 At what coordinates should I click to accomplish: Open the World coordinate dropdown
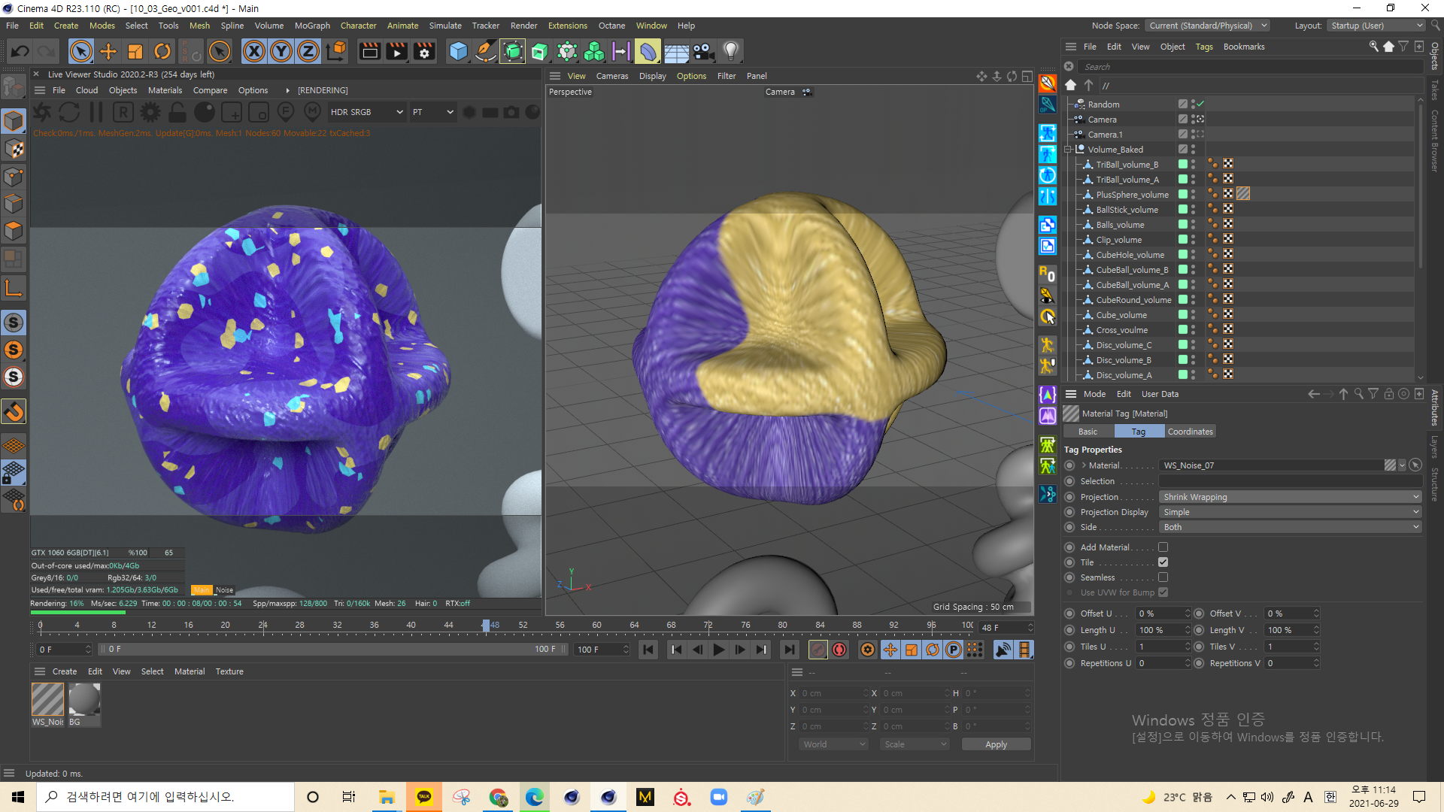tap(833, 744)
